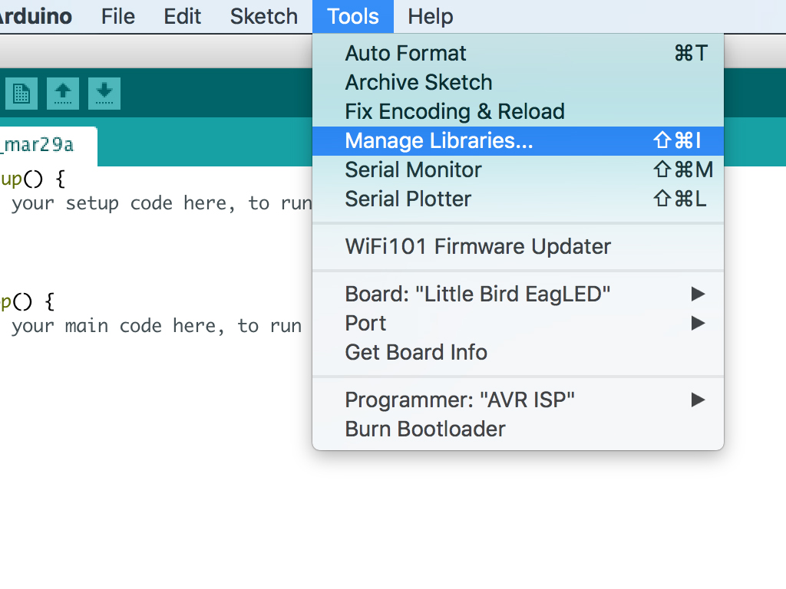Viewport: 786px width, 589px height.
Task: Click the New sketch toolbar icon
Action: coord(21,93)
